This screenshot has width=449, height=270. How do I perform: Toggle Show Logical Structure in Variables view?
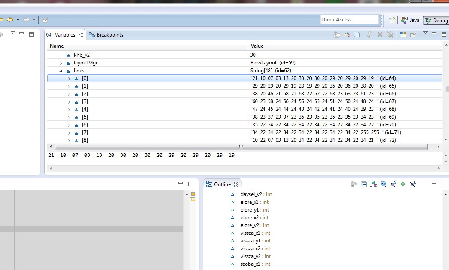347,35
